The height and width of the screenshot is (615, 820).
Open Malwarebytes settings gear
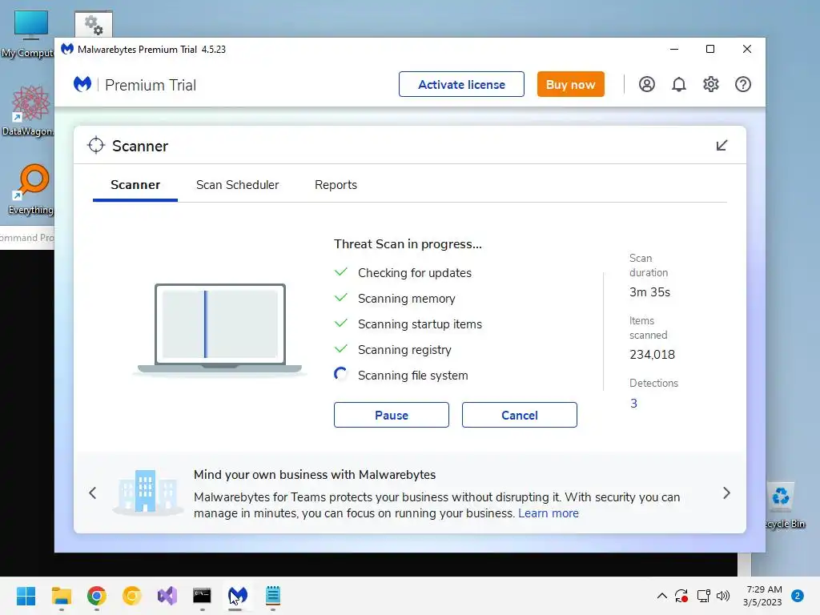(711, 84)
